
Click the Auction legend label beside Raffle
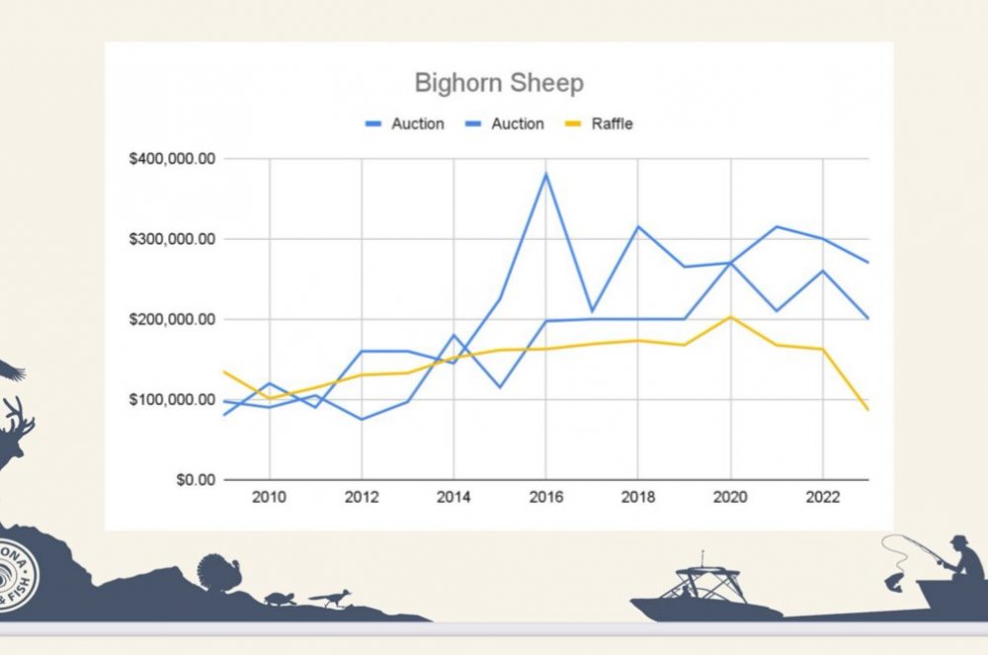point(518,124)
